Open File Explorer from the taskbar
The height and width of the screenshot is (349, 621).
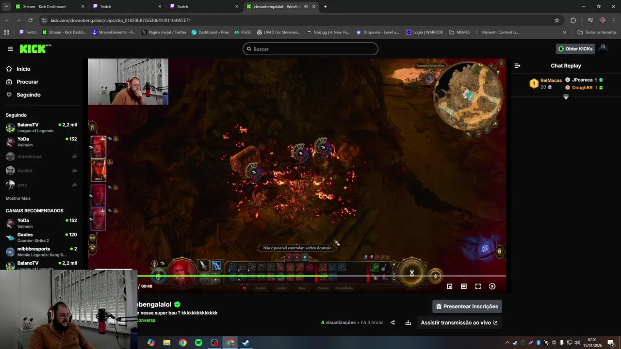[167, 343]
